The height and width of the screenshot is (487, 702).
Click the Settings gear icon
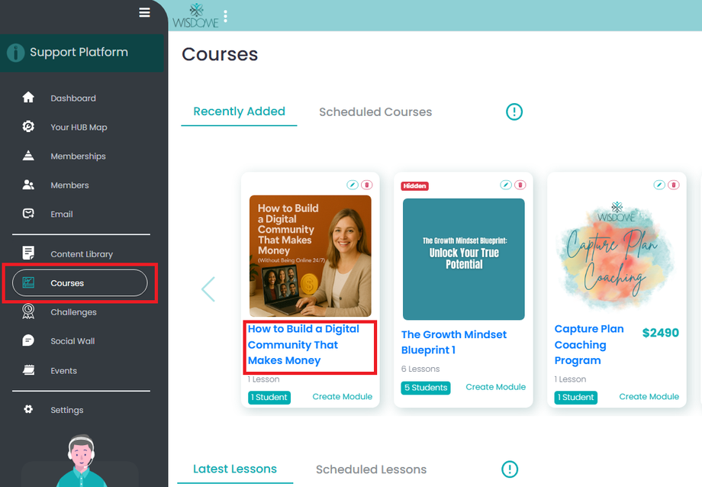(x=28, y=410)
